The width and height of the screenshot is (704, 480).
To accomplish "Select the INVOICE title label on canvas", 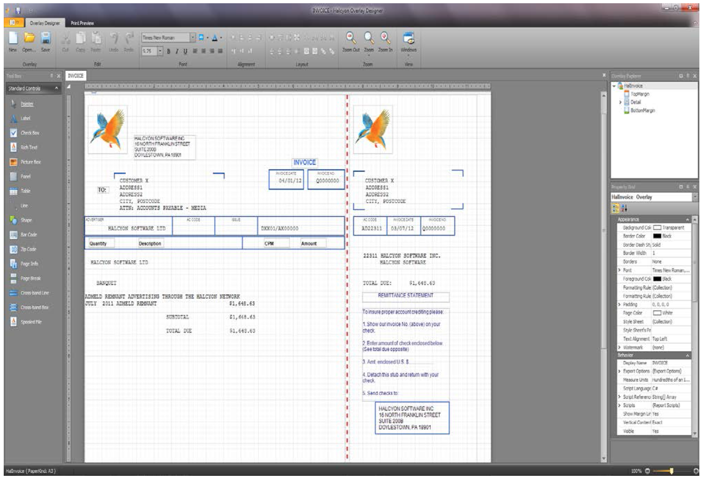I will pyautogui.click(x=304, y=163).
